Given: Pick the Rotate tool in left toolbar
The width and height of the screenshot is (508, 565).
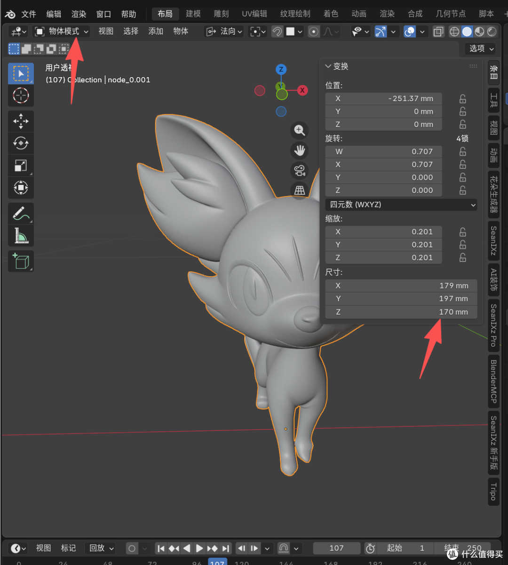Looking at the screenshot, I should [21, 143].
